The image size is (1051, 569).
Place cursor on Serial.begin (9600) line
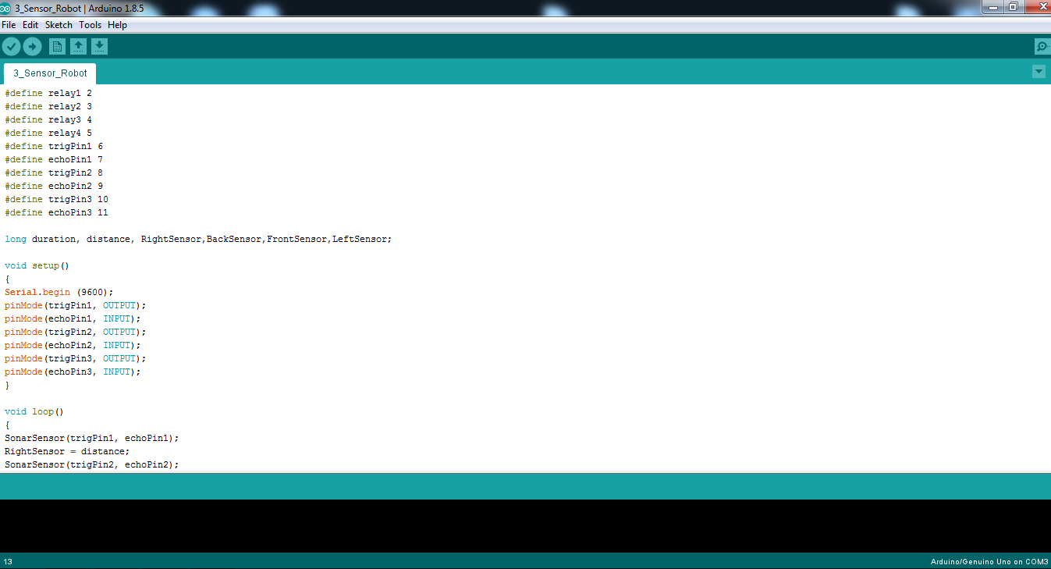tap(59, 292)
